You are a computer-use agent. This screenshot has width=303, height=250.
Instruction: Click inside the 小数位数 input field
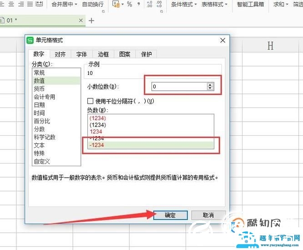[x=179, y=87]
